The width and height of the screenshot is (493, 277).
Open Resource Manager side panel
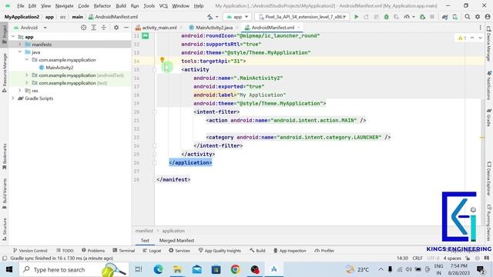[x=5, y=73]
